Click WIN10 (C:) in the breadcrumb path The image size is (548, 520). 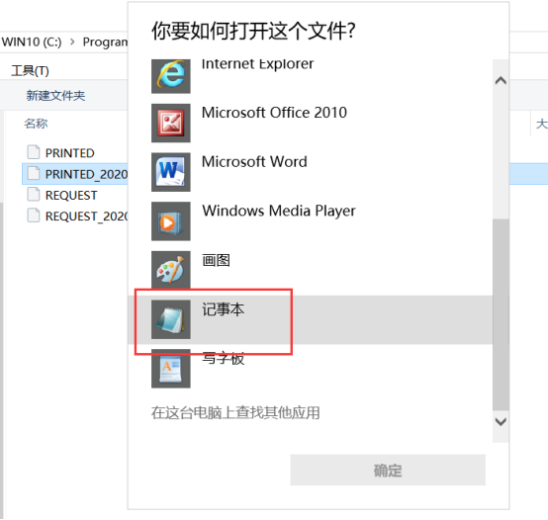click(x=32, y=43)
